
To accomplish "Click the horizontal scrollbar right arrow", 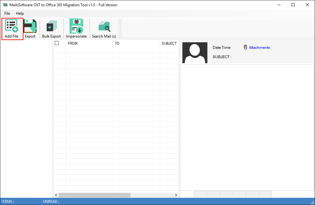I will tap(176, 195).
